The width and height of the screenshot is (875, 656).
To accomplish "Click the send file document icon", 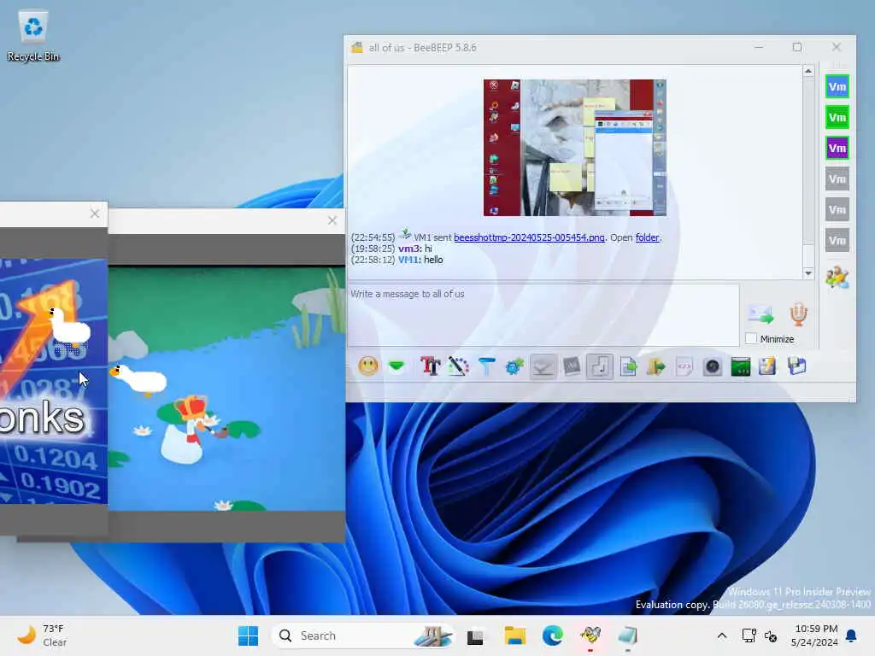I will coord(628,366).
